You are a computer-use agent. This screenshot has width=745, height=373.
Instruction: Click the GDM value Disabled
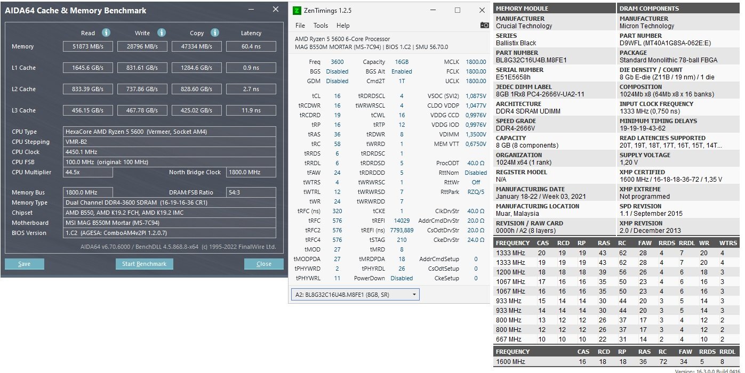pyautogui.click(x=337, y=81)
